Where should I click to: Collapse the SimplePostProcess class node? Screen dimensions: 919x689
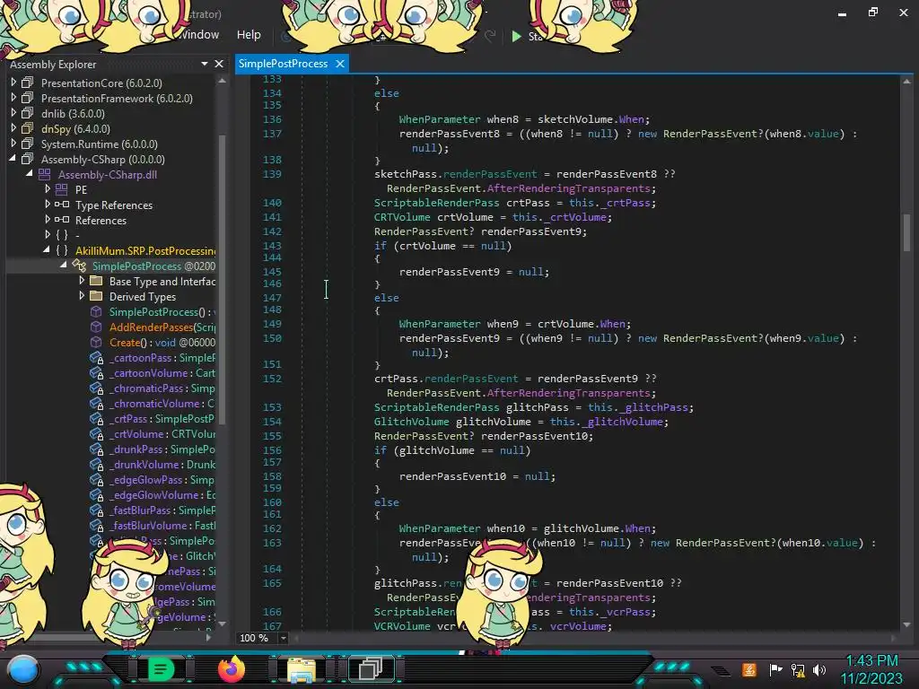click(64, 266)
